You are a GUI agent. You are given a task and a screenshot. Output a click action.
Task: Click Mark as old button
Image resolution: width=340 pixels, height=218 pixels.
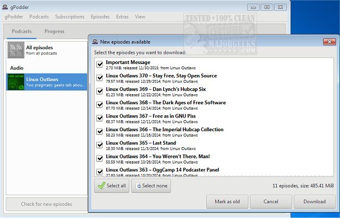click(227, 202)
